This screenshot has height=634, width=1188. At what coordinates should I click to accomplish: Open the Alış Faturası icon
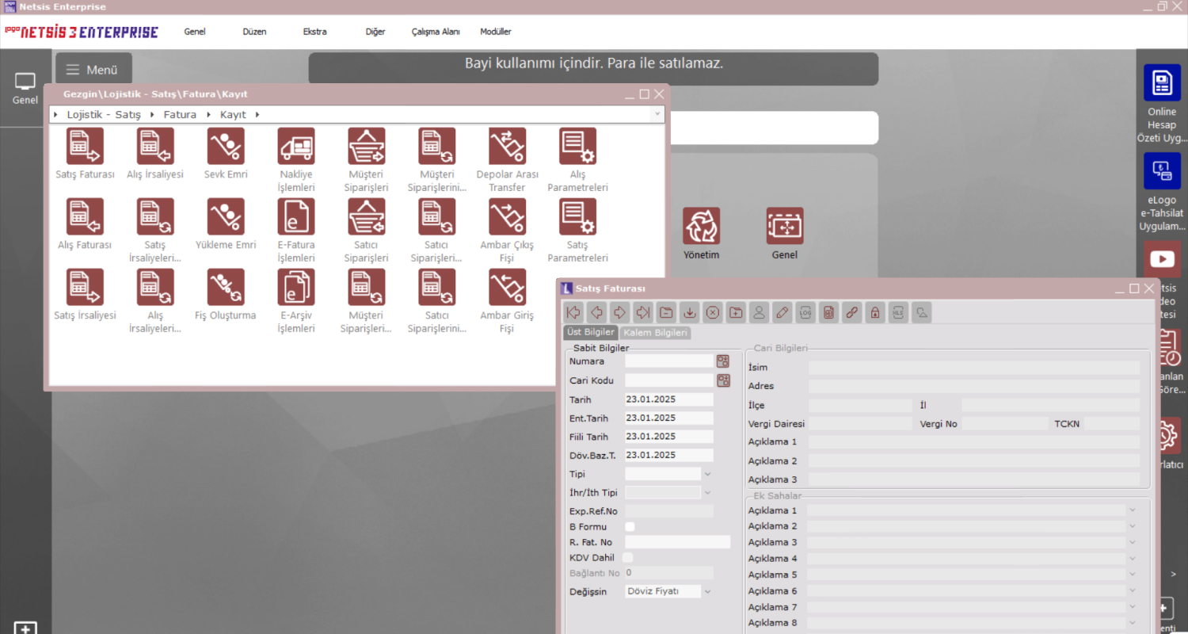85,216
